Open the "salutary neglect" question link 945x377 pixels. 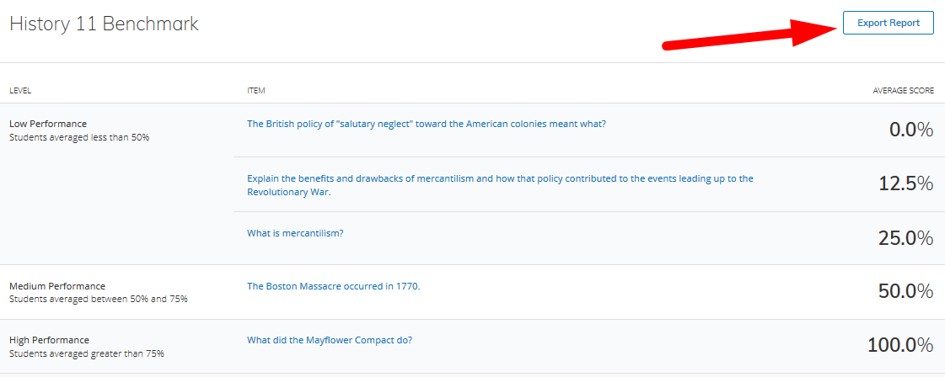pyautogui.click(x=426, y=124)
